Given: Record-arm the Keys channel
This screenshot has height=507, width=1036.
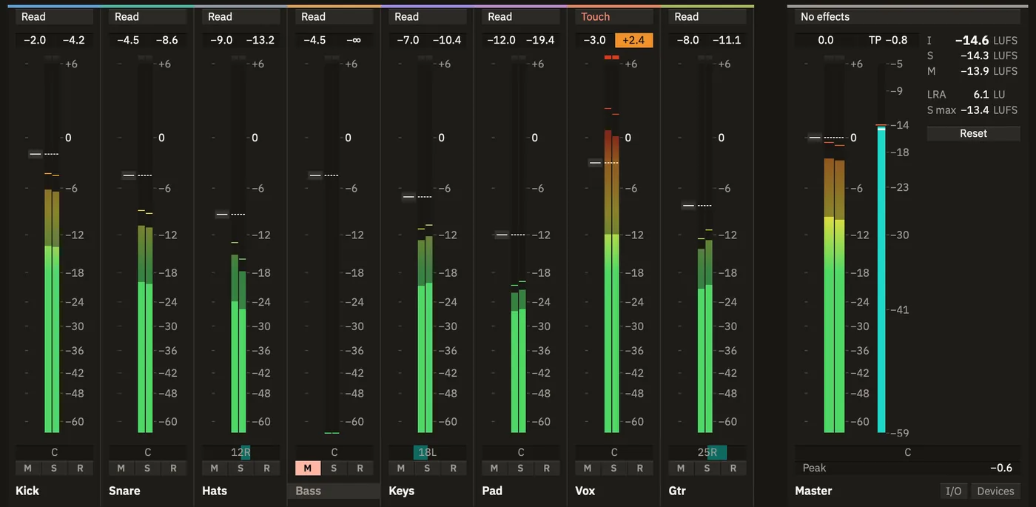Looking at the screenshot, I should click(453, 468).
